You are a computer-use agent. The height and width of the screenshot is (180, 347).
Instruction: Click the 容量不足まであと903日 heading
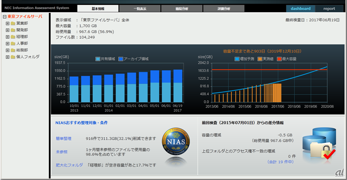click(262, 51)
